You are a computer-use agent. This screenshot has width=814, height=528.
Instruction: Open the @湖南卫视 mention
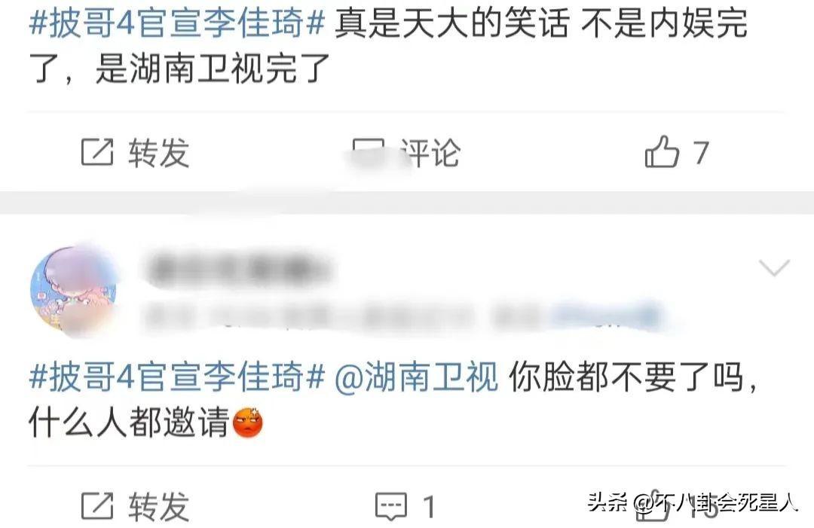pos(416,377)
